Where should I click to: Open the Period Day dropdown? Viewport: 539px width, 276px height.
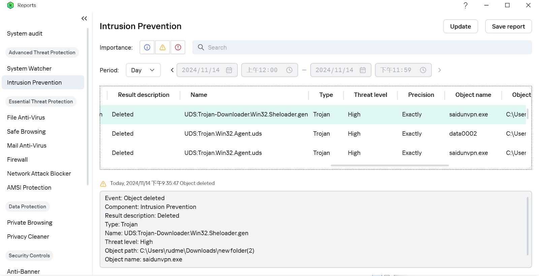[x=143, y=70]
